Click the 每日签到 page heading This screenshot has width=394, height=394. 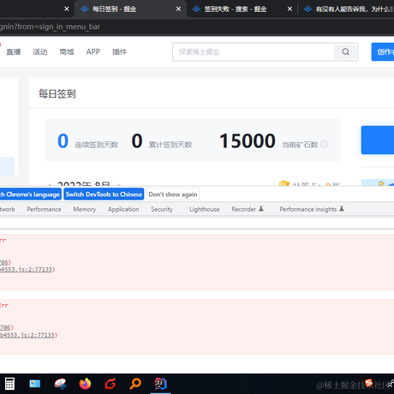(x=57, y=93)
